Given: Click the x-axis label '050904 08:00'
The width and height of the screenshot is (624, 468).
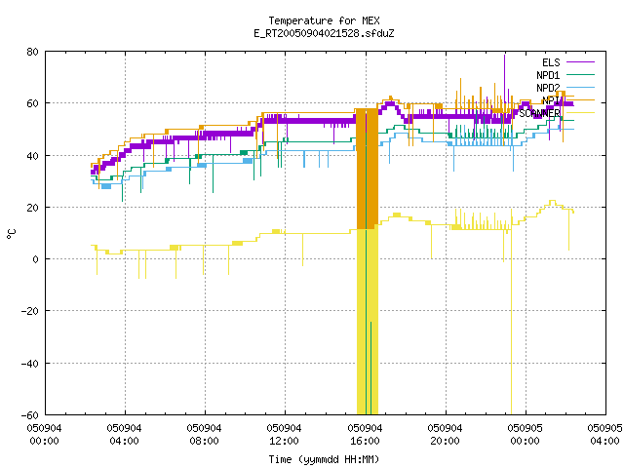Looking at the screenshot, I should [x=204, y=434].
